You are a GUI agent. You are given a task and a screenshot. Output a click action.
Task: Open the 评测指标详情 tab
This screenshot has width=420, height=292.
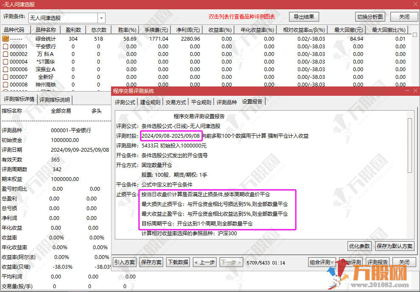[19, 99]
